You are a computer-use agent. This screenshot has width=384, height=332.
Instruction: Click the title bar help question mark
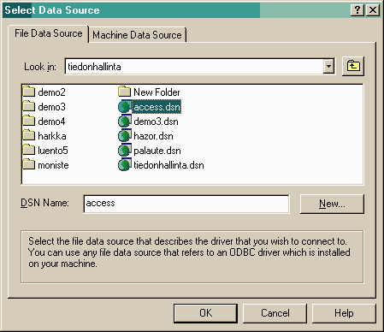coord(357,10)
